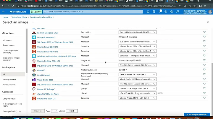The image size is (213, 119).
Task: Expand Ubuntu Server 20.04 LTS x64 Gen 2 dropdown
Action: point(138,46)
